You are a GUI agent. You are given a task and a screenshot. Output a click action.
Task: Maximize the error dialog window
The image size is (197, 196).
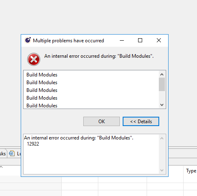140,40
